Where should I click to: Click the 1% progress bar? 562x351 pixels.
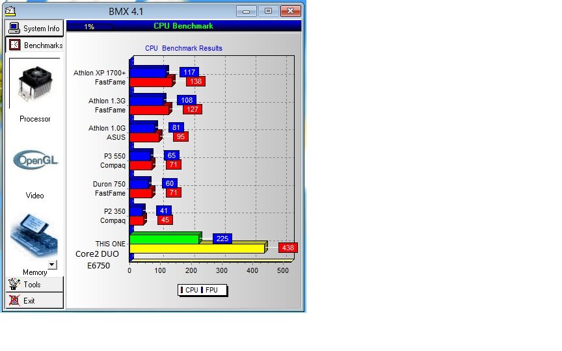pyautogui.click(x=90, y=27)
